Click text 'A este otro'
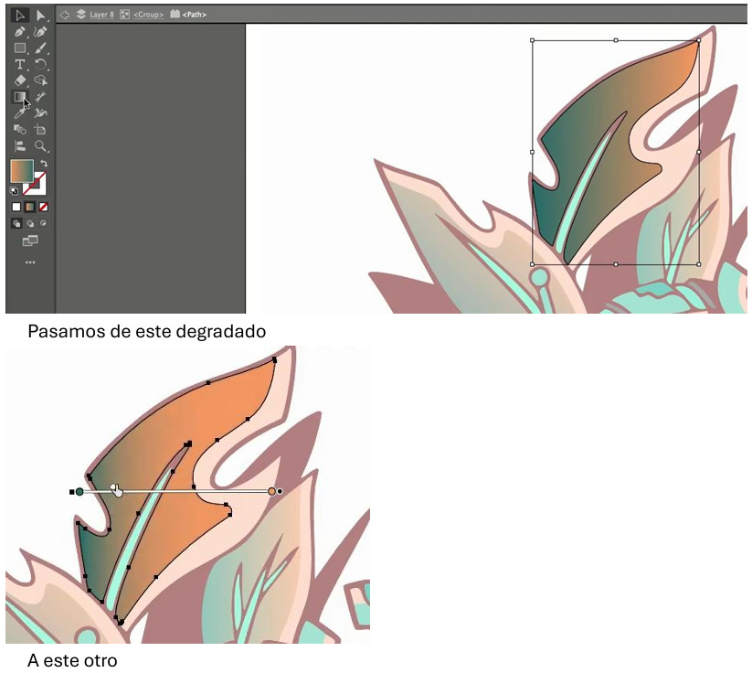Viewport: 752px width, 673px height. 72,660
